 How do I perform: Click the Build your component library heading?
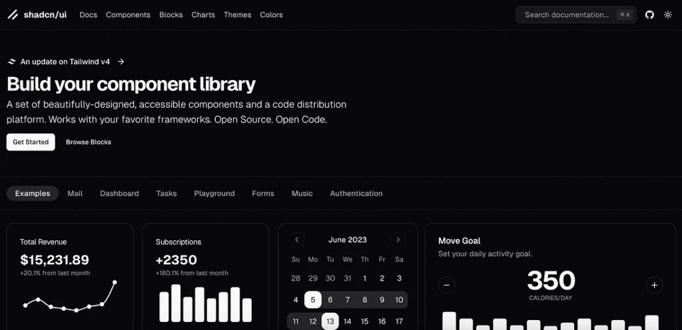[x=131, y=84]
